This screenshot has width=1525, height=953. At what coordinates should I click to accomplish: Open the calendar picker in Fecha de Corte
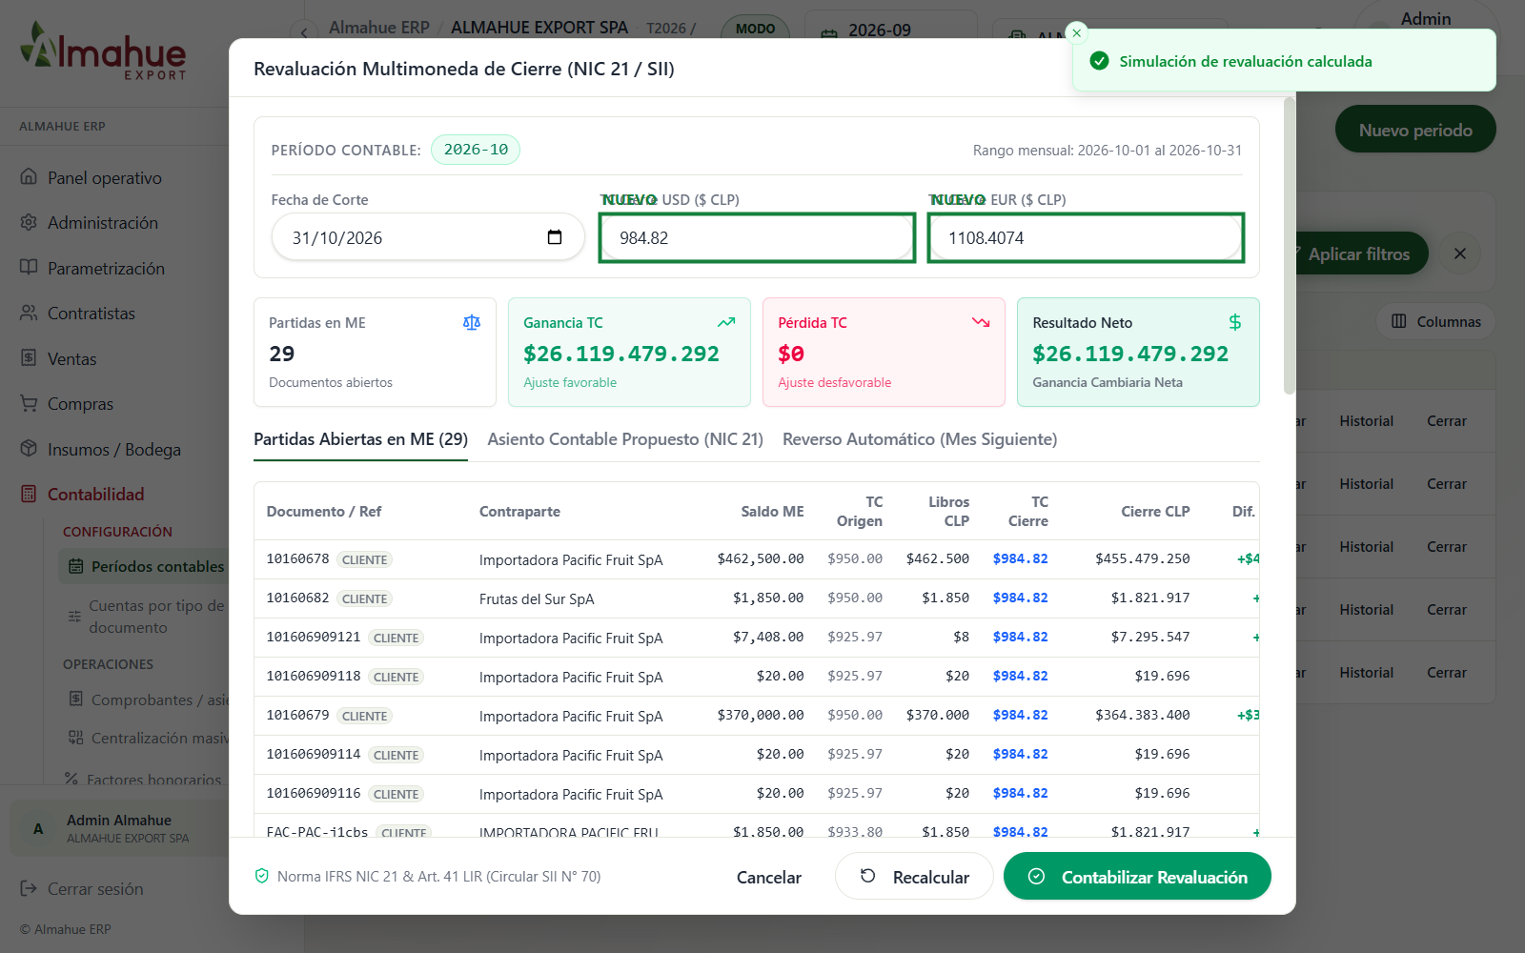coord(555,237)
